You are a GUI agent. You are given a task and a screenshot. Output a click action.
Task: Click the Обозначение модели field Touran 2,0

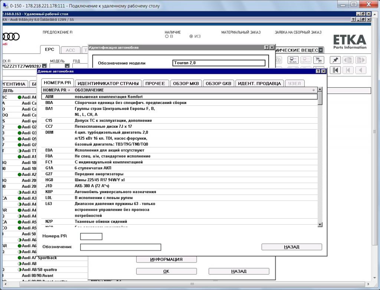click(x=219, y=63)
